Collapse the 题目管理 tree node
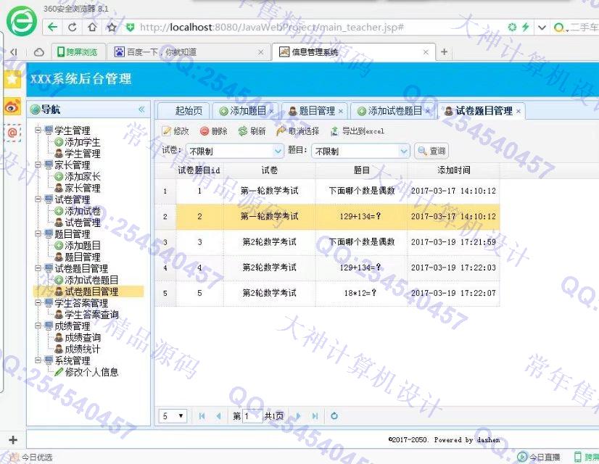The width and height of the screenshot is (599, 464). pyautogui.click(x=38, y=233)
